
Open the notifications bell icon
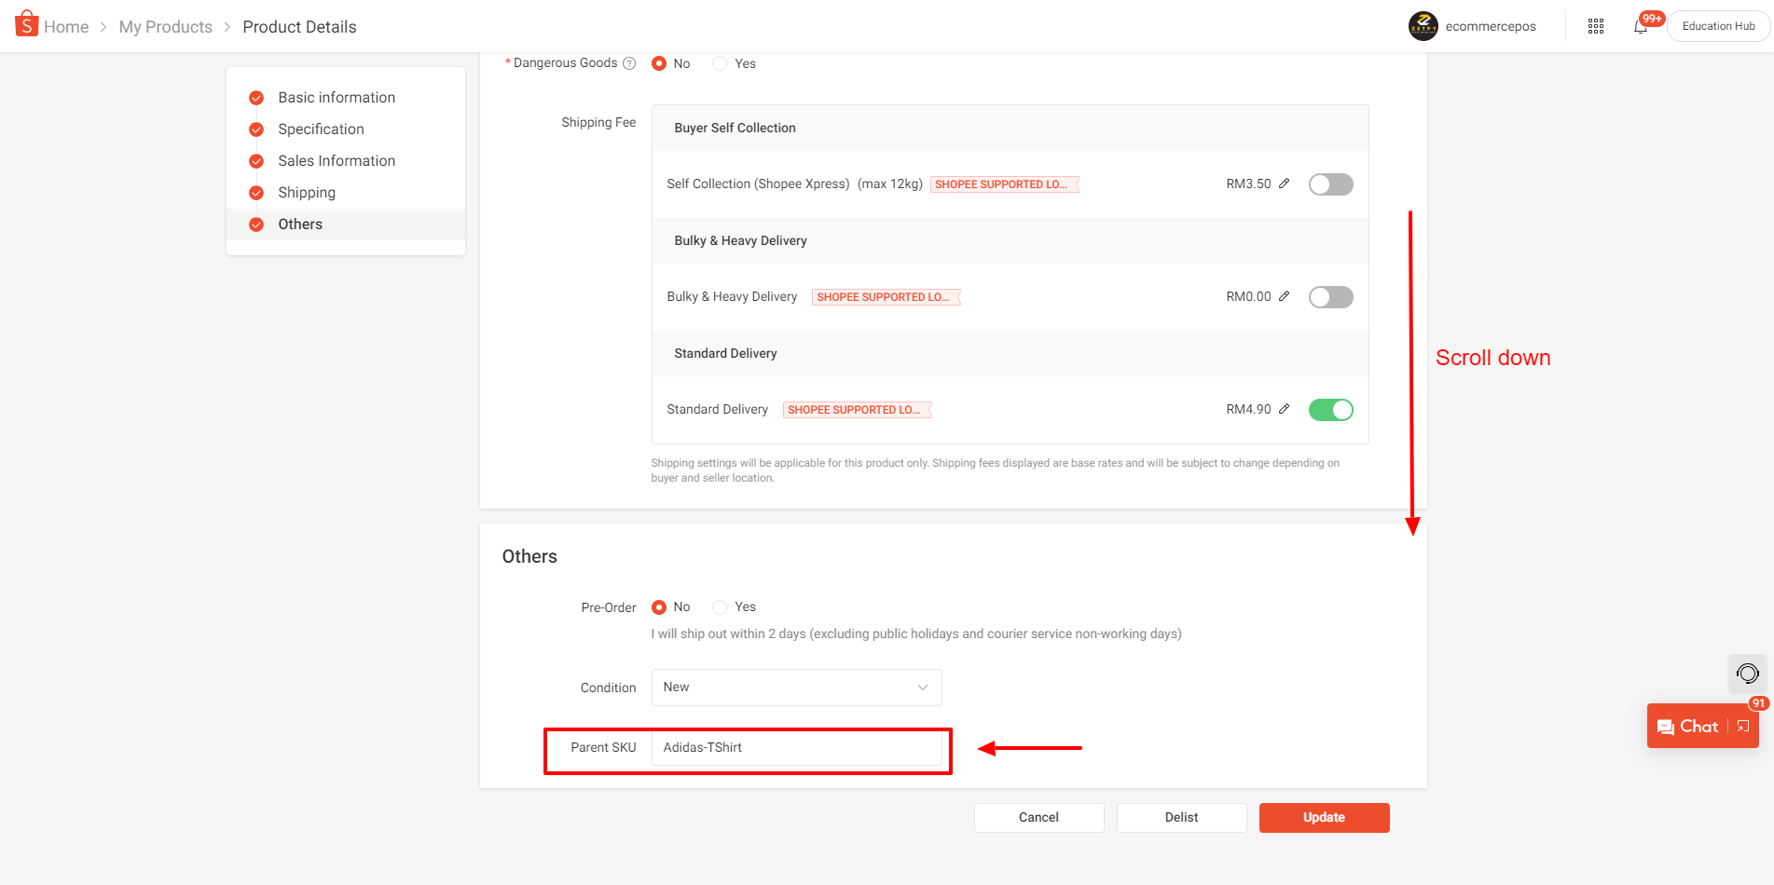[x=1641, y=26]
